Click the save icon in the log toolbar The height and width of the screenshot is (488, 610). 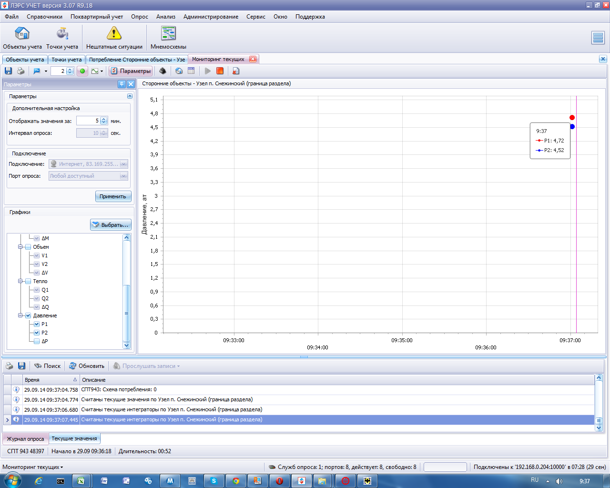coord(21,366)
